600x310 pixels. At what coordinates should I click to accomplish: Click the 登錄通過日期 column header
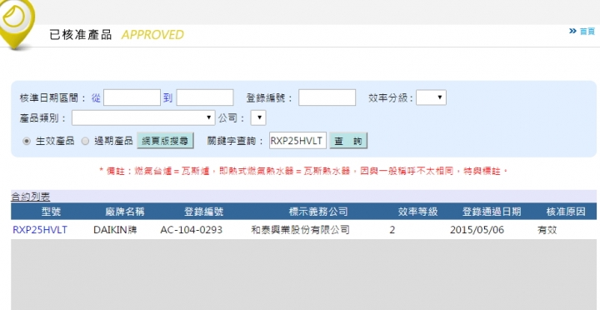492,212
